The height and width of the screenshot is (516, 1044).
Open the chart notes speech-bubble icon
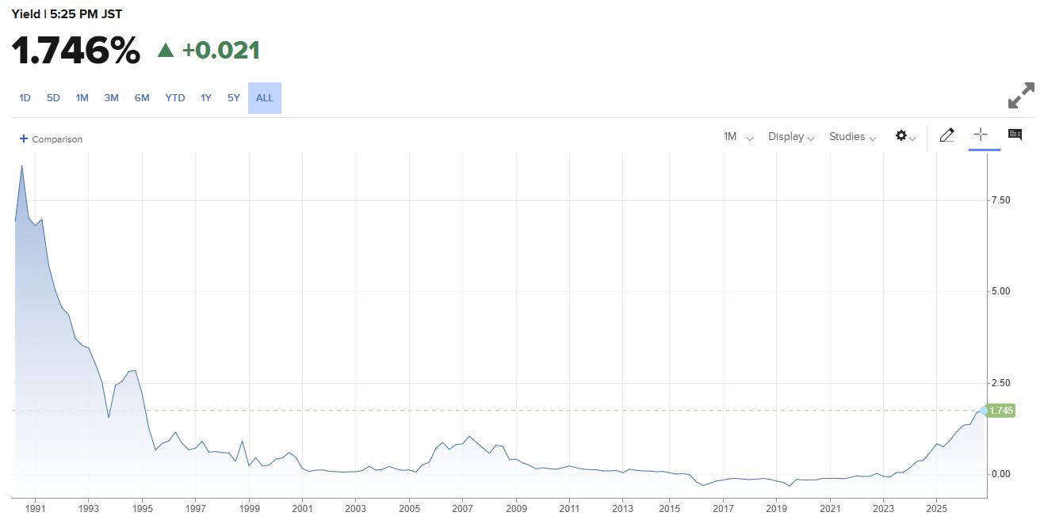tap(1015, 135)
